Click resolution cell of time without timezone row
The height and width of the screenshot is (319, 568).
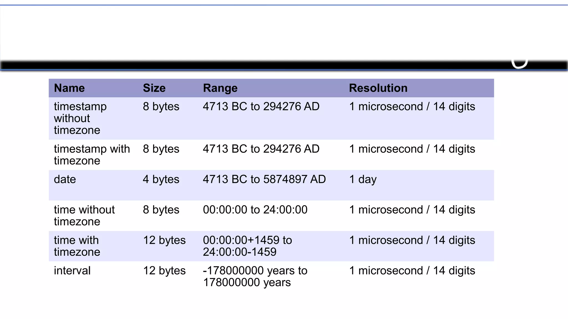412,210
